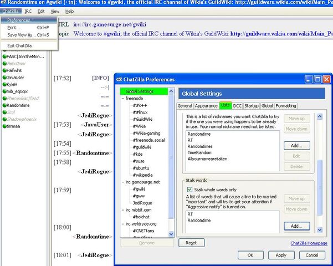Click green status icon beside timmaa

[x=4, y=126]
